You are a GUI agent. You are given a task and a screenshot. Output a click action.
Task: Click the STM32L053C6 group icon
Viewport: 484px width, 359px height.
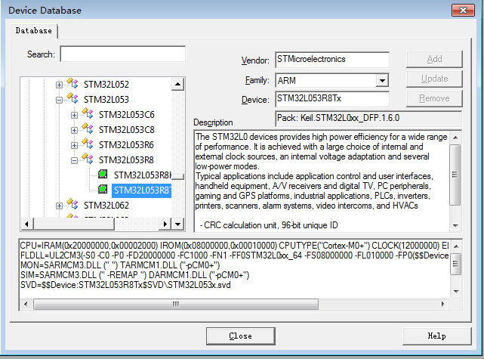click(88, 113)
